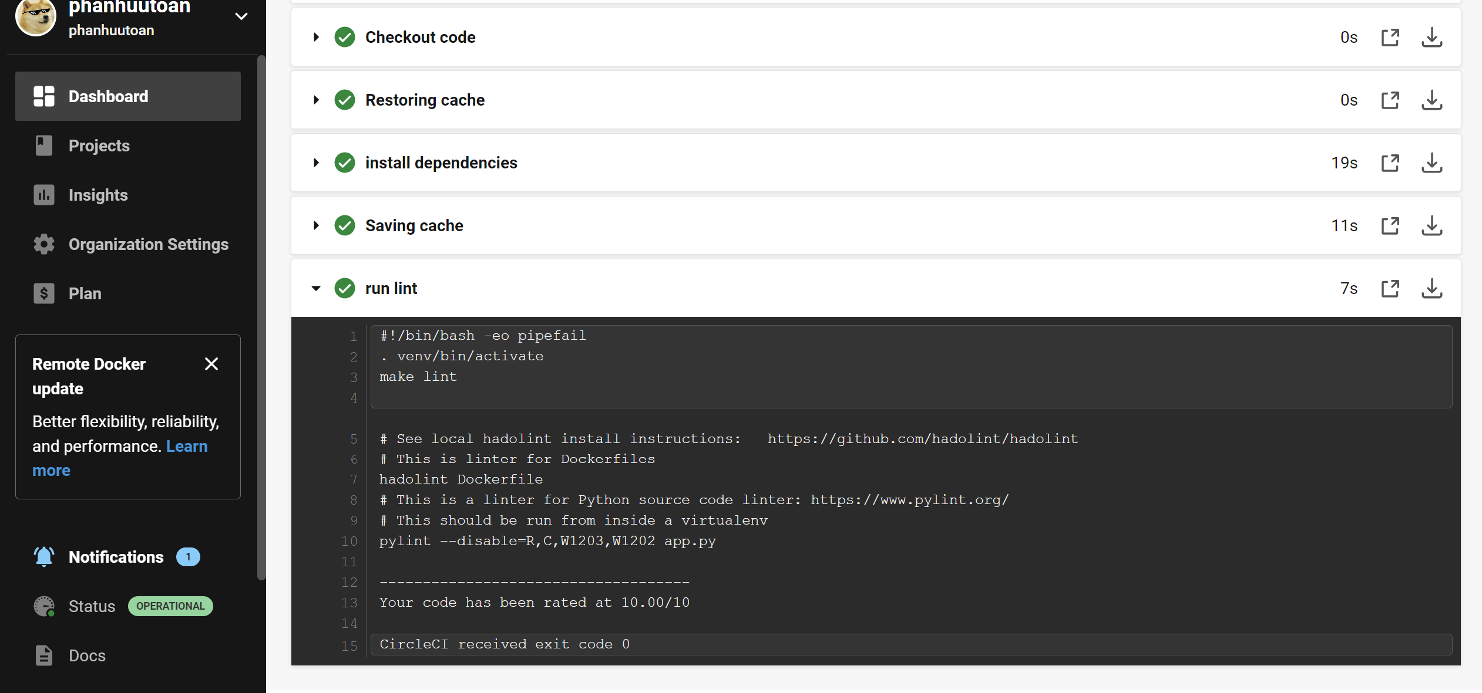
Task: Open Restoring cache output in new tab
Action: tap(1390, 100)
